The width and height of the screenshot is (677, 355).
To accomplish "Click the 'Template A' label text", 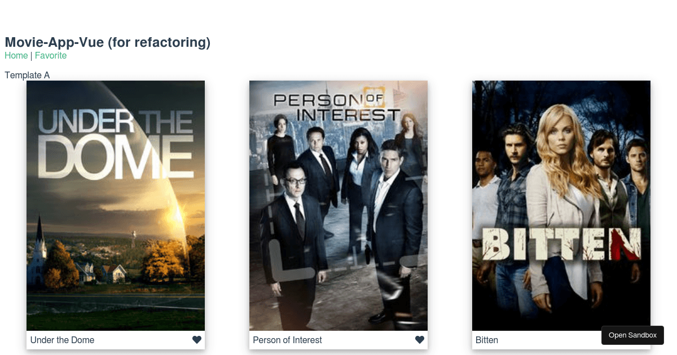I will pos(27,75).
